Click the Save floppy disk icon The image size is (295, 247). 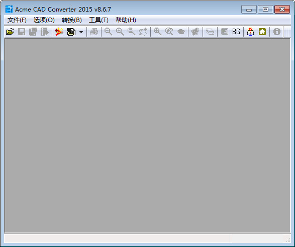[22, 32]
